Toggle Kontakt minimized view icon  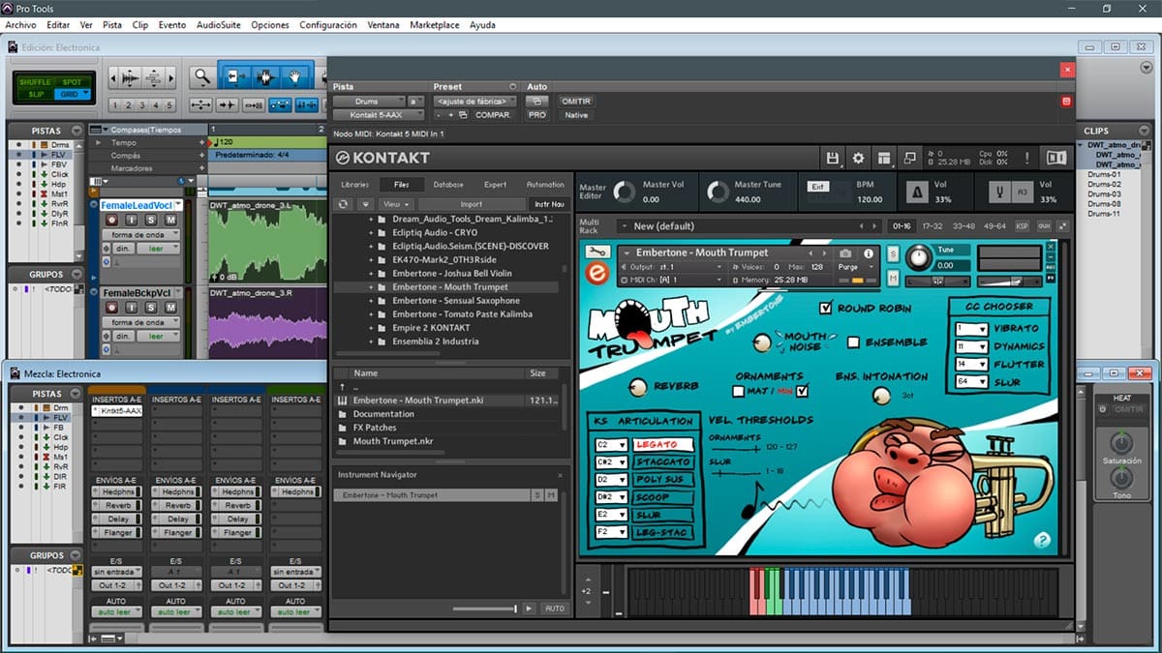click(909, 158)
